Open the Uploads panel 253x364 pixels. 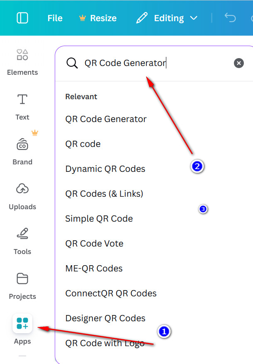(x=22, y=195)
